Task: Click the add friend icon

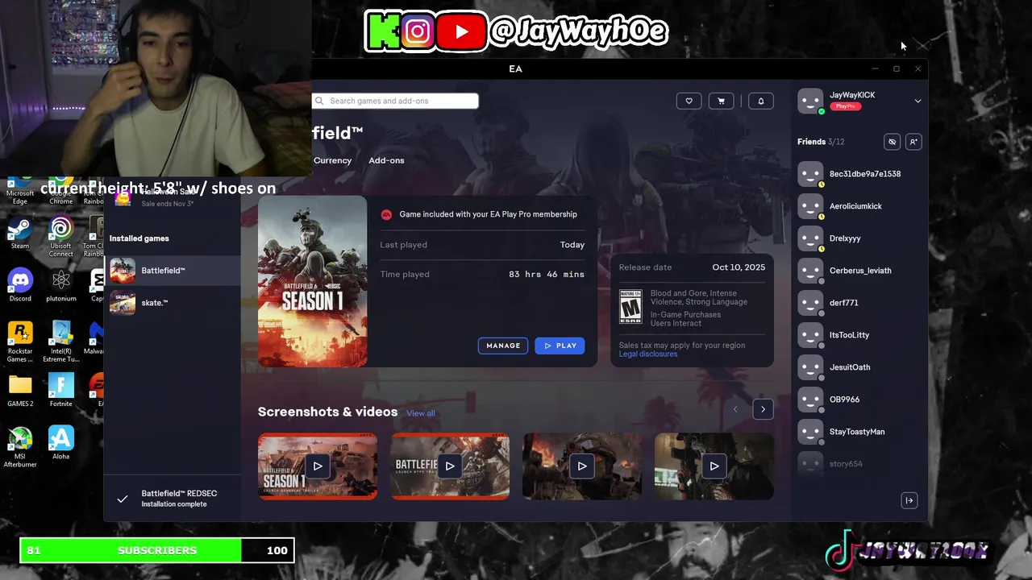Action: [913, 142]
